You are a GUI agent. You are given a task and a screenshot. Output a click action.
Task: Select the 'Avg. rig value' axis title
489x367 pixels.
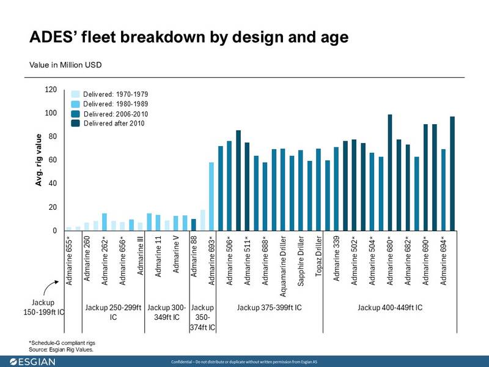coord(39,159)
